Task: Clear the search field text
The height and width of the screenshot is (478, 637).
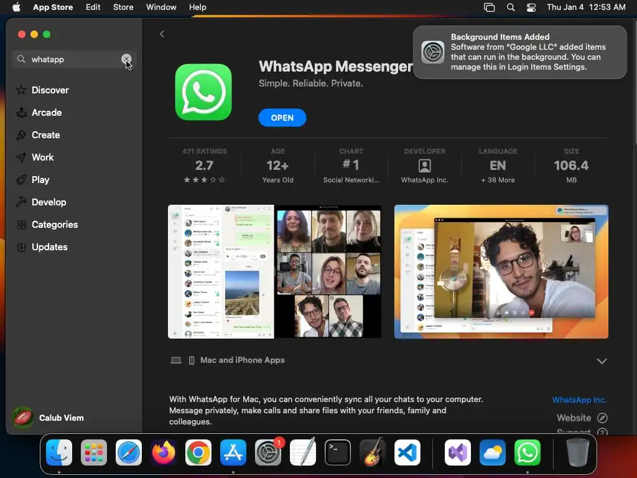Action: click(126, 59)
